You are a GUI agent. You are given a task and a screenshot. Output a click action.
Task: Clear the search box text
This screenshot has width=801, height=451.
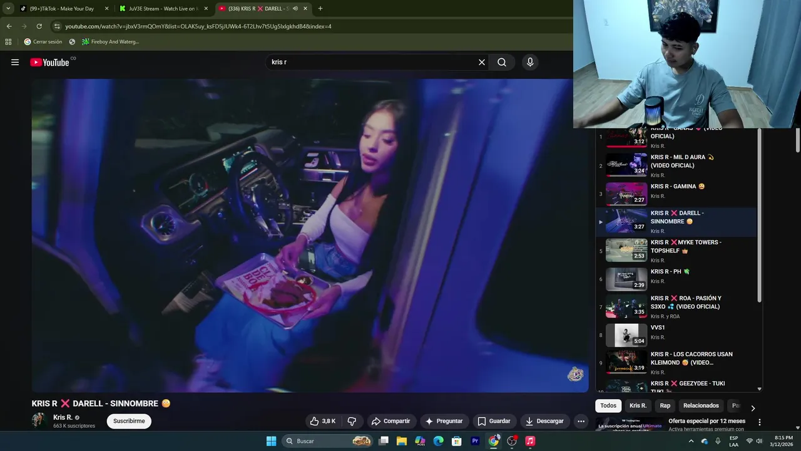point(482,62)
